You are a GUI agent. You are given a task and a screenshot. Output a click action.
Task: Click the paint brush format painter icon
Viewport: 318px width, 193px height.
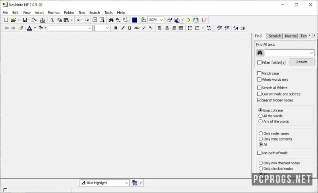pos(21,28)
